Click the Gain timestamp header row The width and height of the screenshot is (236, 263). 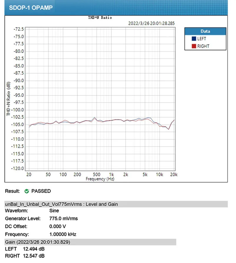tap(90, 242)
